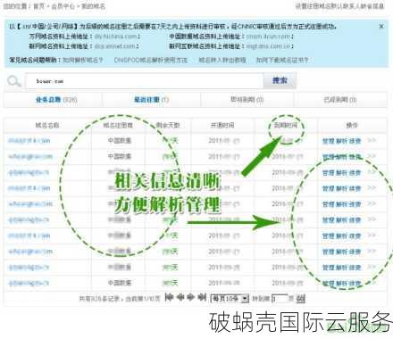Open the 新网 domain upload address link
Screen dimensions: 393x339
click(115, 46)
